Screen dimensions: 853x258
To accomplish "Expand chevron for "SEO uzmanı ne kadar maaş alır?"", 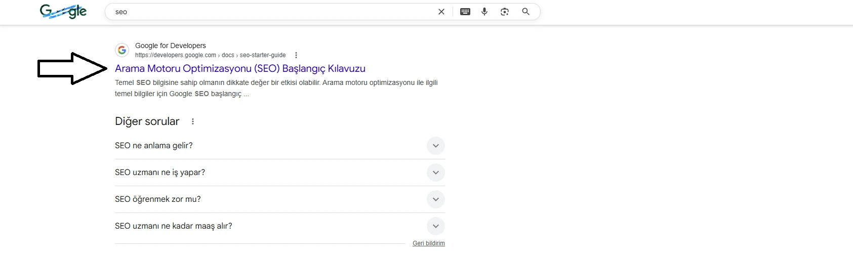I will point(435,226).
